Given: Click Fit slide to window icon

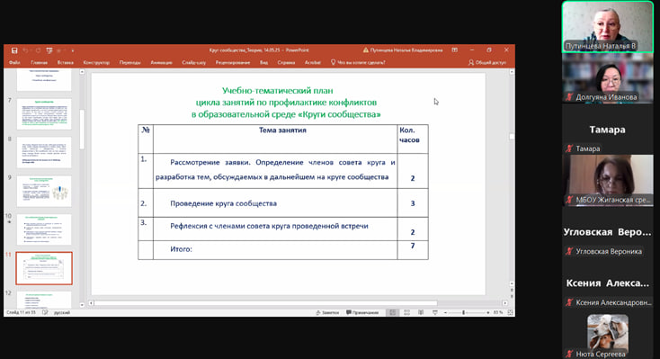Looking at the screenshot, I should click(510, 312).
